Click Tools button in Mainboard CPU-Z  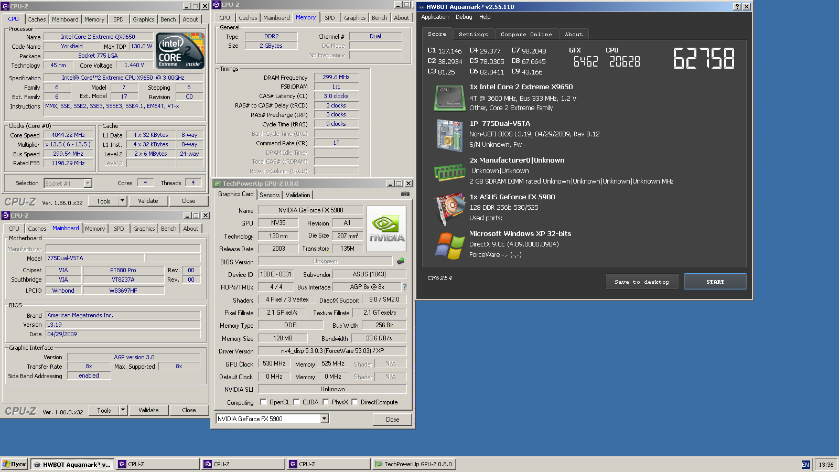(104, 410)
